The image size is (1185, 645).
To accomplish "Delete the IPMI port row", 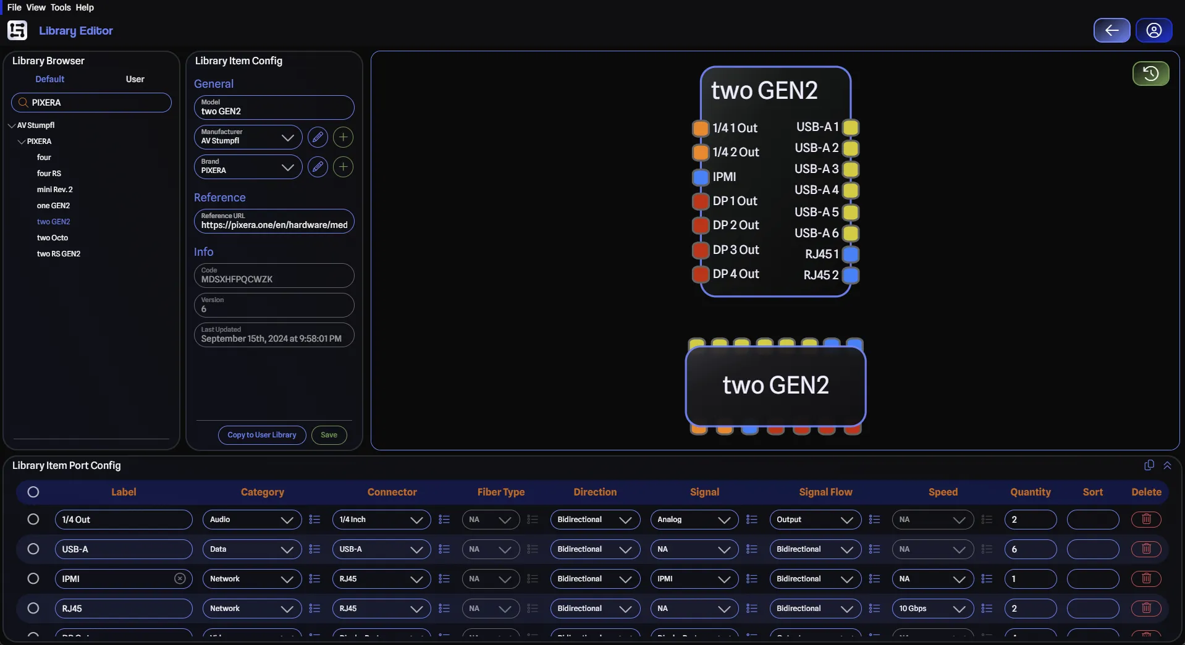I will pyautogui.click(x=1146, y=579).
